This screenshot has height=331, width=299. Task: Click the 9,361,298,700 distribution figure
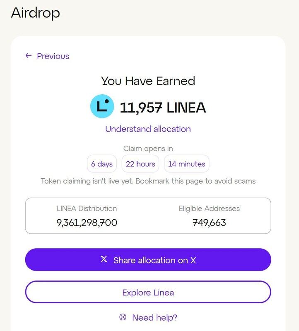pos(87,223)
